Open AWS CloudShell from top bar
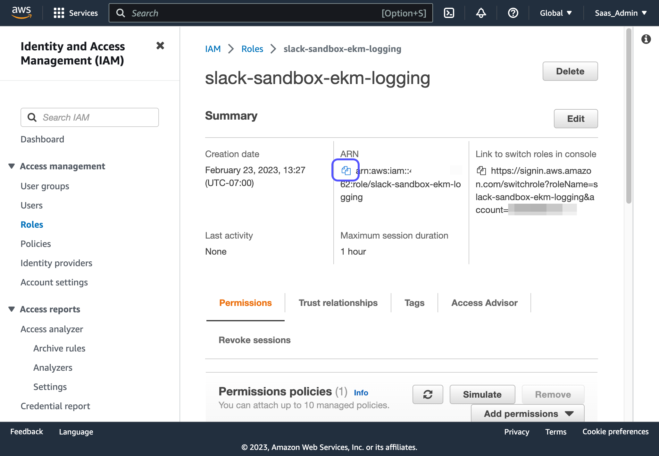659x456 pixels. (x=449, y=13)
